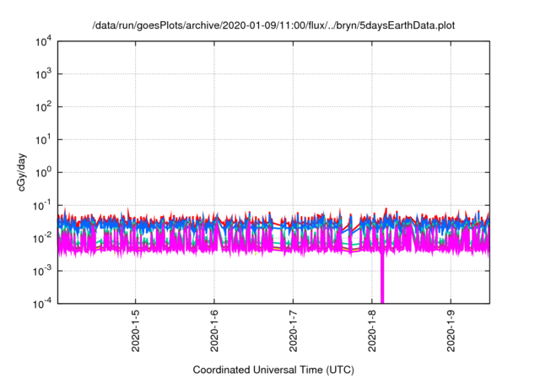540x378 pixels.
Task: Click the 2020-1-8 date tick label
Action: (x=372, y=331)
